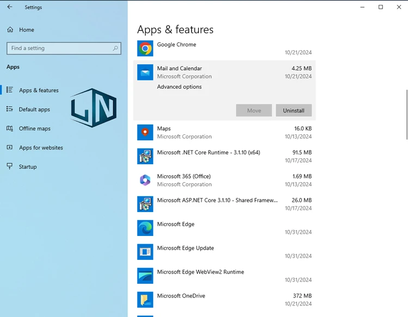
Task: Select the Microsoft OneDrive entry
Action: 224,300
